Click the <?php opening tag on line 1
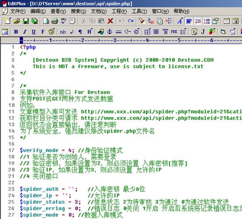The width and height of the screenshot is (242, 219). (28, 47)
